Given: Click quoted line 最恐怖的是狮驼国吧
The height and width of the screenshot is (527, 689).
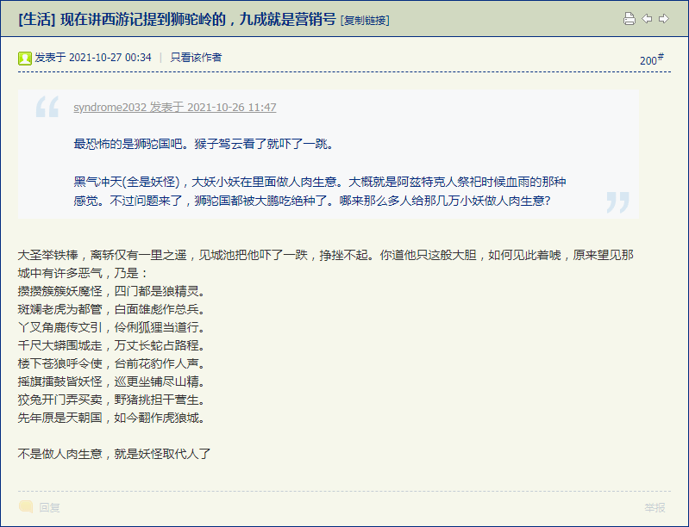Looking at the screenshot, I should point(204,144).
